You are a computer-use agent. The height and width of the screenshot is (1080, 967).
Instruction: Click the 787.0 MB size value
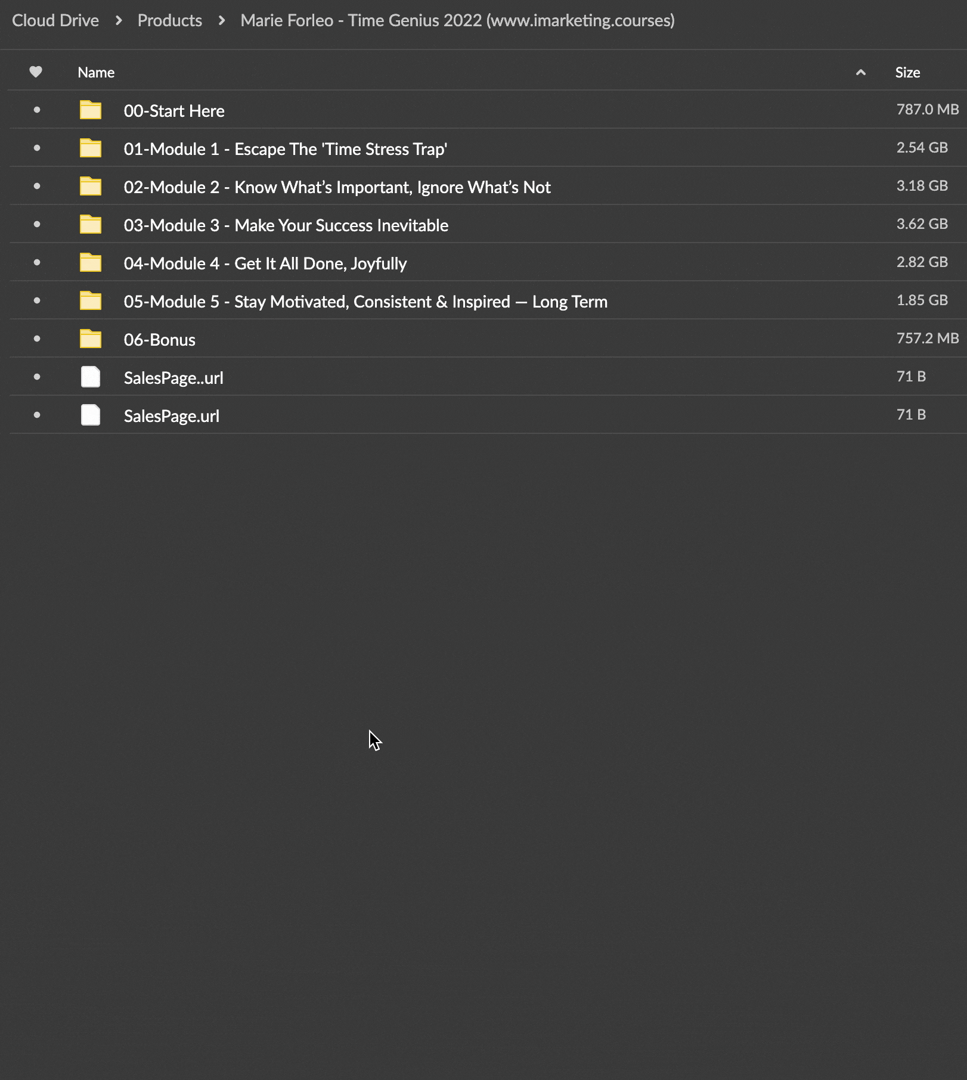click(928, 110)
